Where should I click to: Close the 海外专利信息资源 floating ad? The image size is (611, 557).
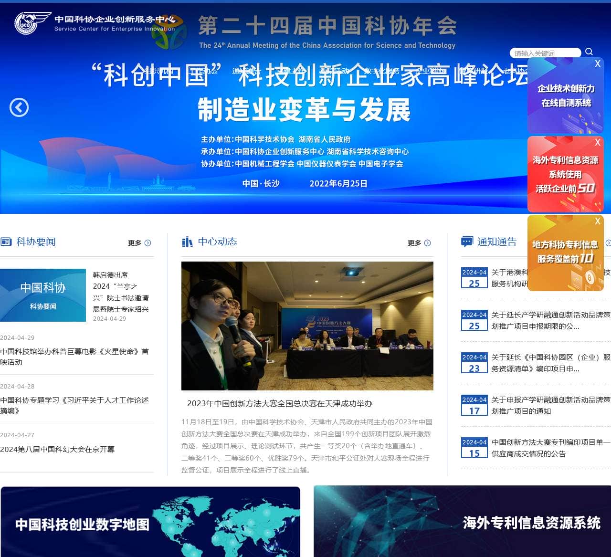(x=598, y=142)
